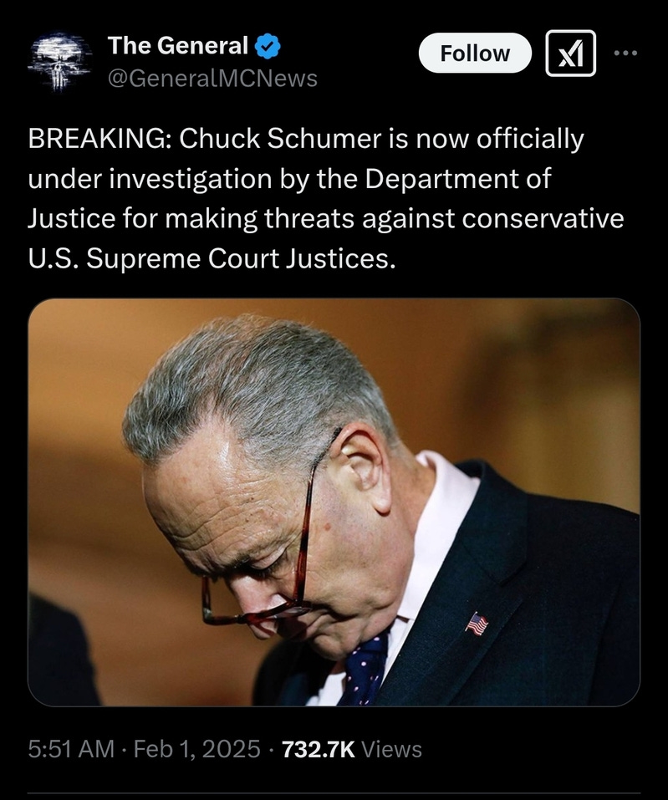Follow the @GeneralMCNews account
Viewport: 668px width, 800px height.
pos(475,53)
